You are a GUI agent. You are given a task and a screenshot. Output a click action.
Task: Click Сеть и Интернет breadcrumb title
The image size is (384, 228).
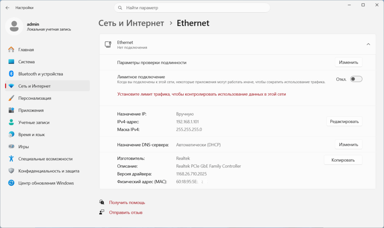click(131, 23)
